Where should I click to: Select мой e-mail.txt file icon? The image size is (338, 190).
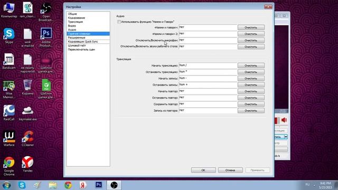point(27,38)
